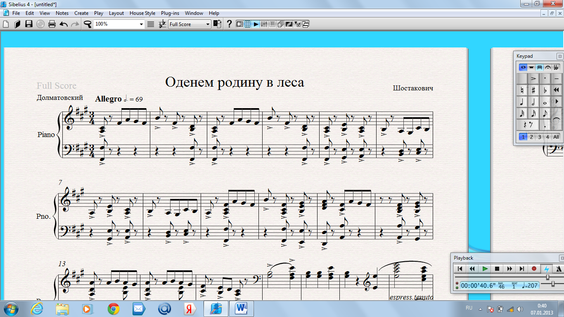Select the whole note key on Keypad
Screen dimensions: 564x317
point(545,102)
